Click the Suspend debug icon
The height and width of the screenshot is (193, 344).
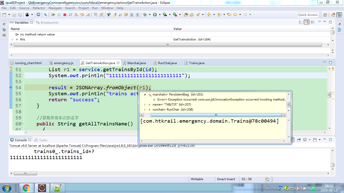tap(59, 15)
